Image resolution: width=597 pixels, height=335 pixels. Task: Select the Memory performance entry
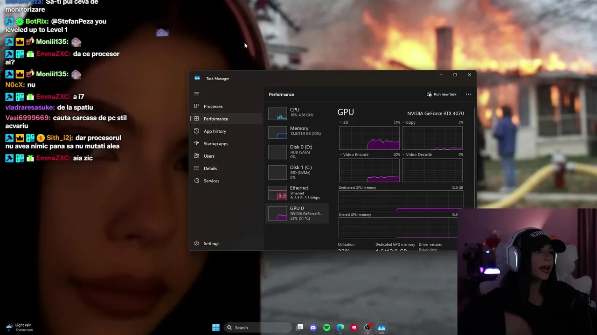(297, 132)
